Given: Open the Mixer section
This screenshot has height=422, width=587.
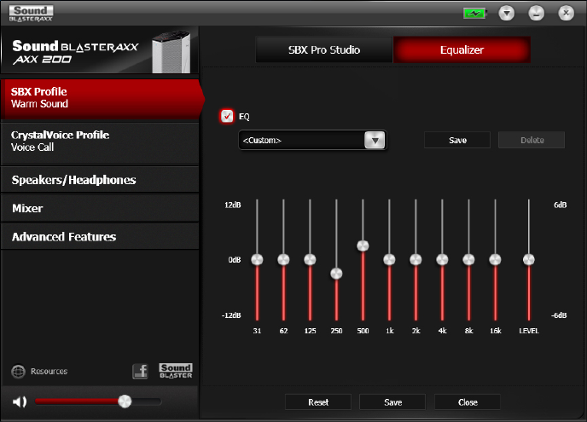Looking at the screenshot, I should (101, 208).
